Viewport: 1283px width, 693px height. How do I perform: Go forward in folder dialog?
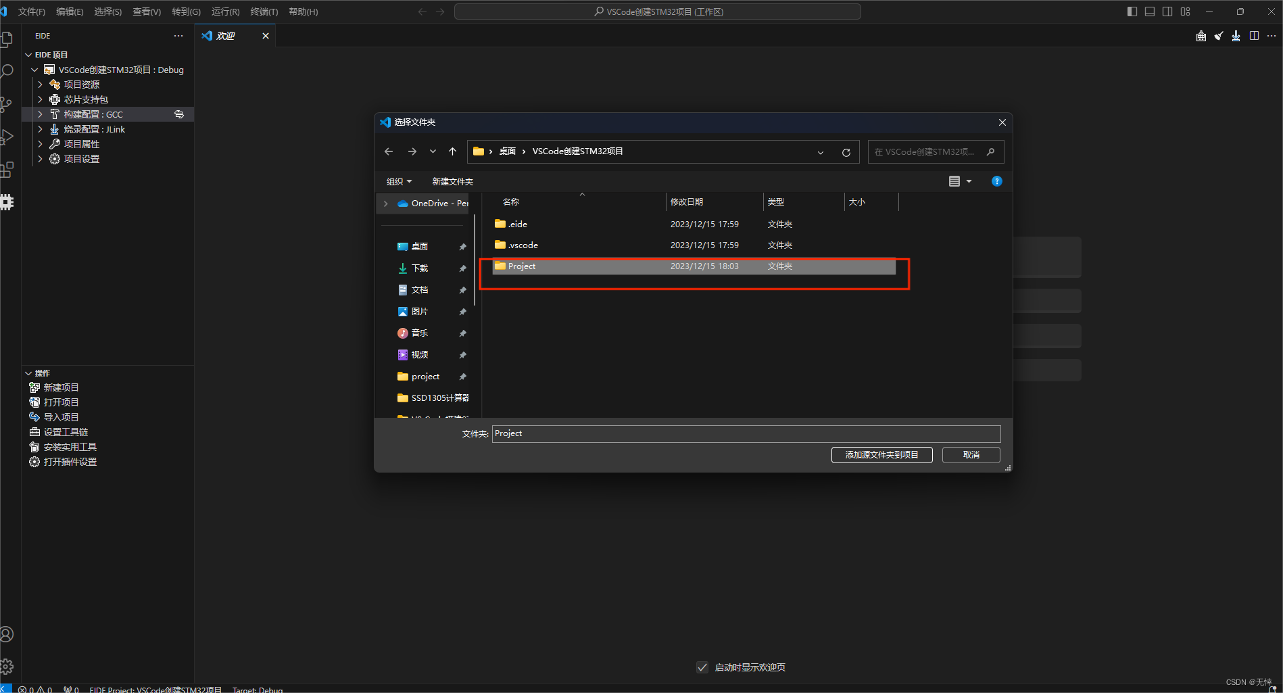tap(412, 151)
